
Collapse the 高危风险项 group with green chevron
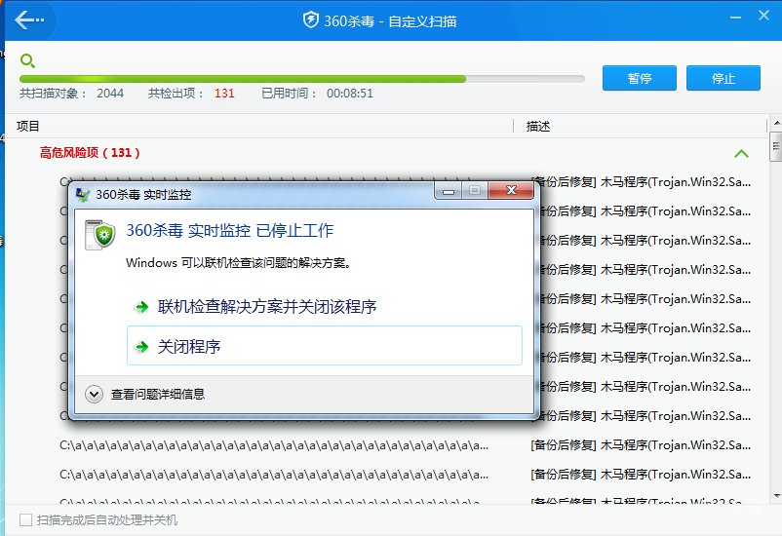(x=742, y=154)
